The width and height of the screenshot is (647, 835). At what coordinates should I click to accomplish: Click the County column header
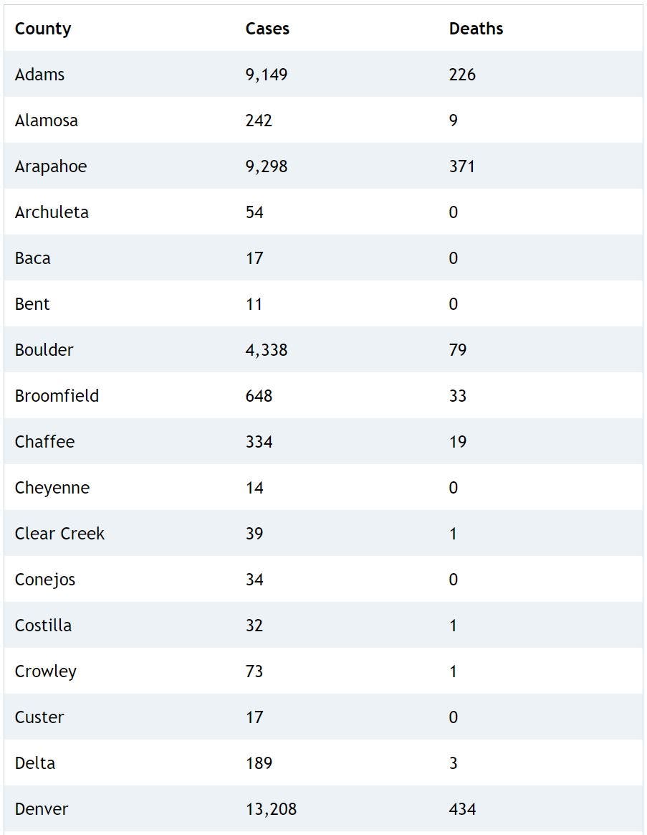[x=43, y=29]
